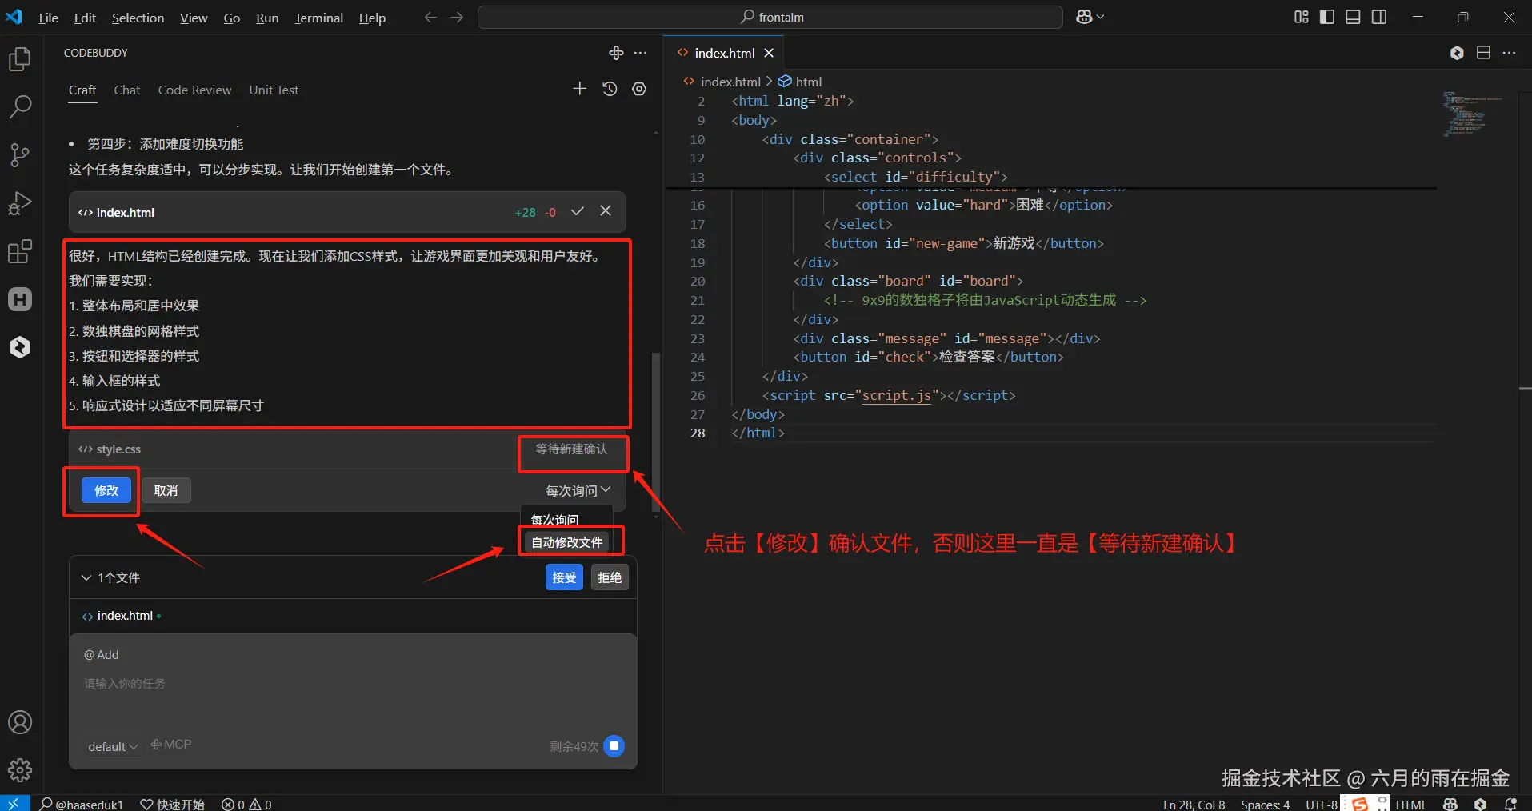Open the Extensions view

tap(20, 252)
